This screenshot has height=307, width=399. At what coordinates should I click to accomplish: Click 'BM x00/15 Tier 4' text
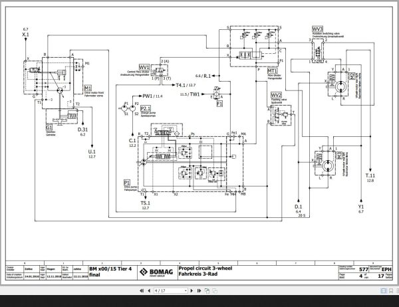(x=110, y=269)
